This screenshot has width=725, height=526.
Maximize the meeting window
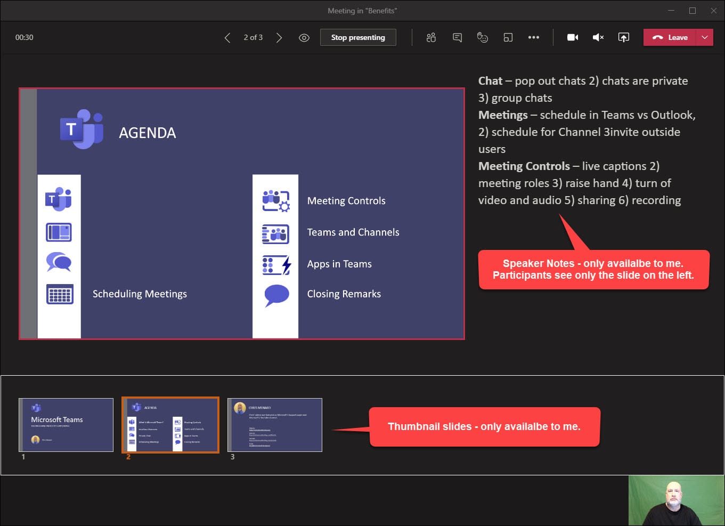coord(693,11)
